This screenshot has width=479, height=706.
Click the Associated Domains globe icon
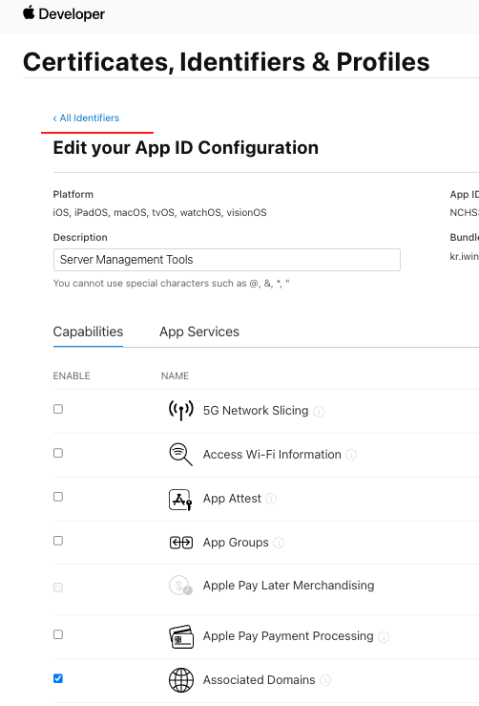tap(180, 680)
